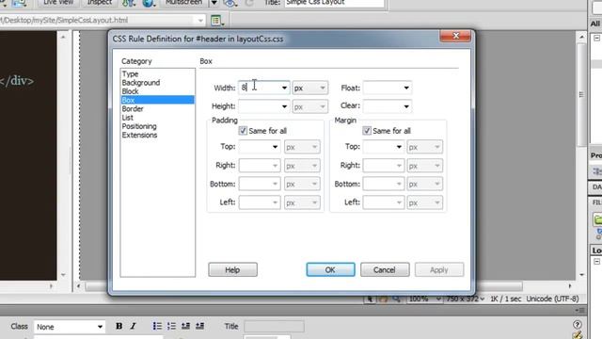Open the Padding Top value dropdown
The width and height of the screenshot is (602, 339).
coord(275,147)
